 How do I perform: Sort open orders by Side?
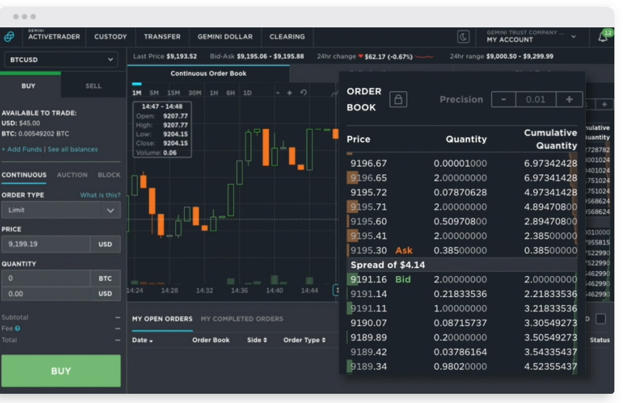pos(257,340)
